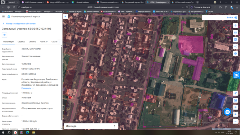Click Земли населенных пунктов category value
Image resolution: width=240 pixels, height=135 pixels.
coord(35,103)
